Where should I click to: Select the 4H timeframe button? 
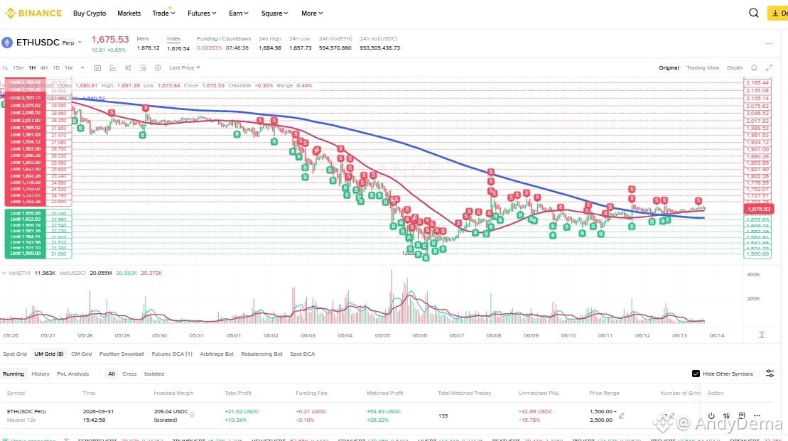click(44, 67)
